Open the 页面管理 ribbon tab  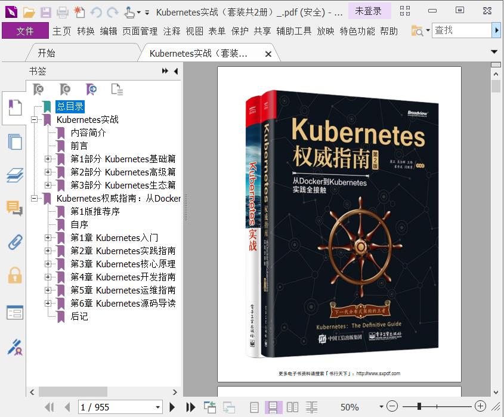coord(140,31)
